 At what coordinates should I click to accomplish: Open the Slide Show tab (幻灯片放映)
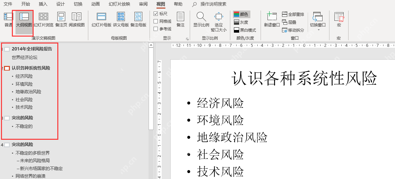pyautogui.click(x=119, y=4)
